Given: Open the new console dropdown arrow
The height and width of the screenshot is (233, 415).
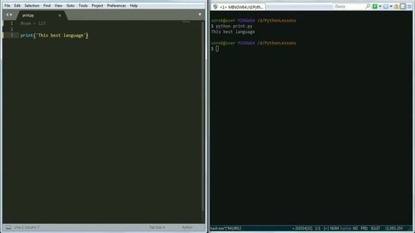Looking at the screenshot, I should point(380,6).
